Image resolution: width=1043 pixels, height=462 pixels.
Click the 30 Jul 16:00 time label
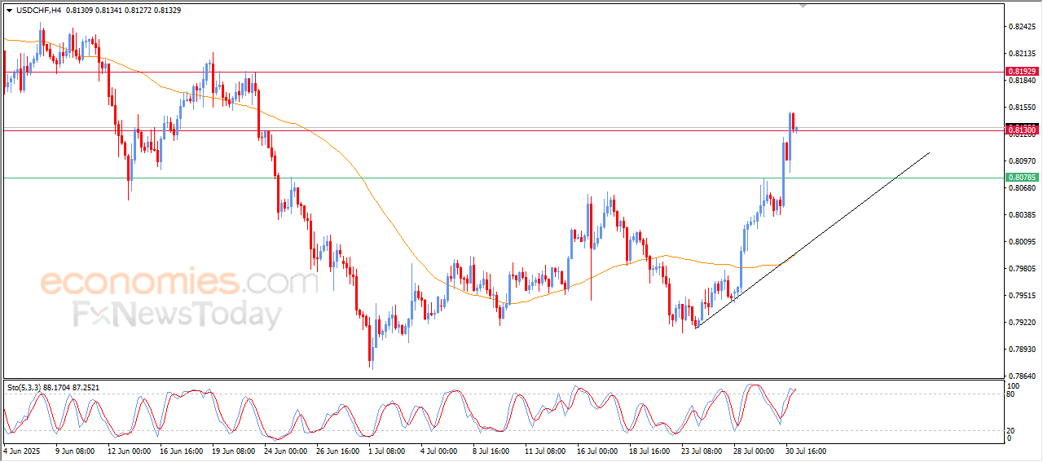click(807, 450)
